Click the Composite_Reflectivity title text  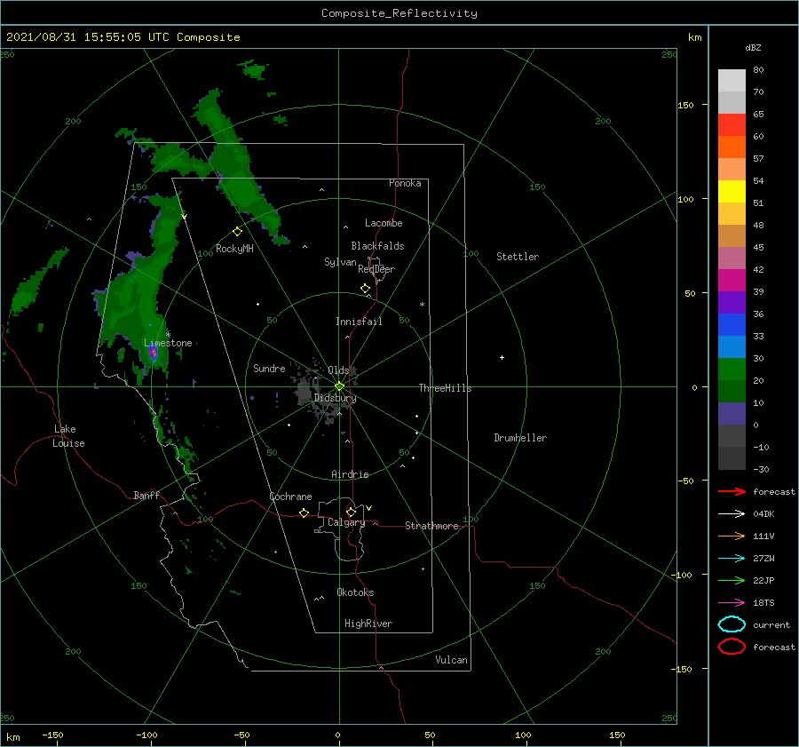pyautogui.click(x=399, y=13)
